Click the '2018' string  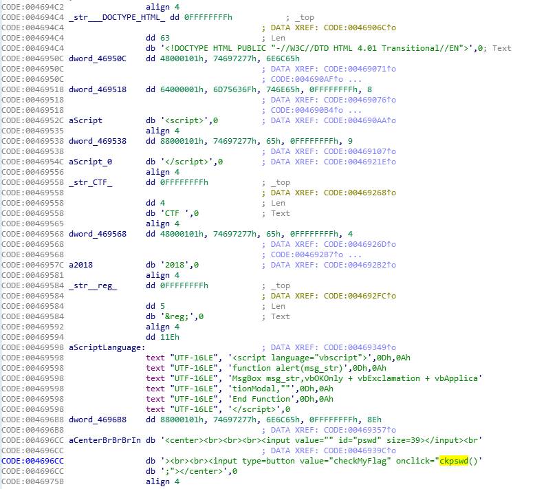point(175,265)
